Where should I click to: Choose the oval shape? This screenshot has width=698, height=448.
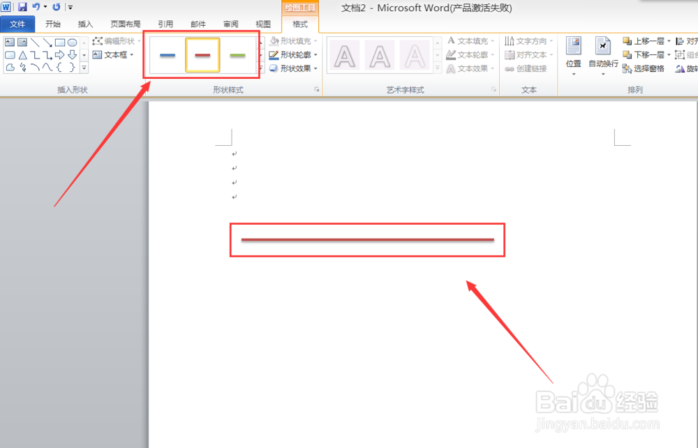72,43
